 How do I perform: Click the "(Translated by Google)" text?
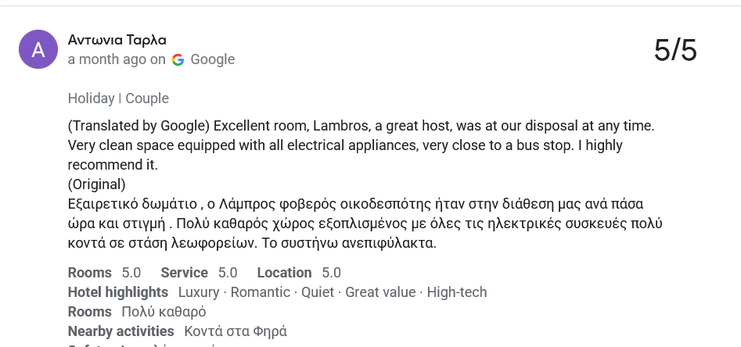click(138, 125)
